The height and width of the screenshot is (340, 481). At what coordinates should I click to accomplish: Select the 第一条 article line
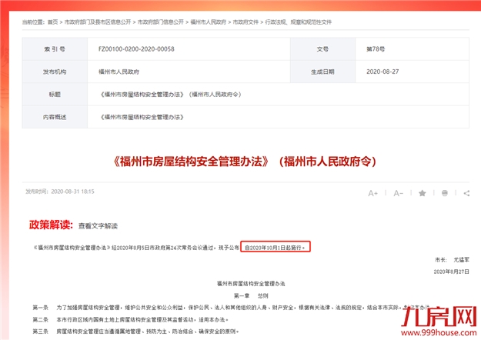tap(231, 308)
